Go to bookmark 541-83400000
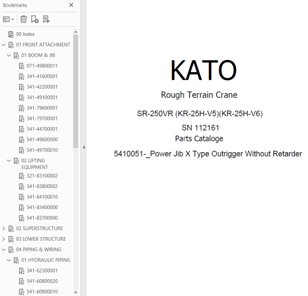Screen dimensions: 308x296 tap(42, 207)
